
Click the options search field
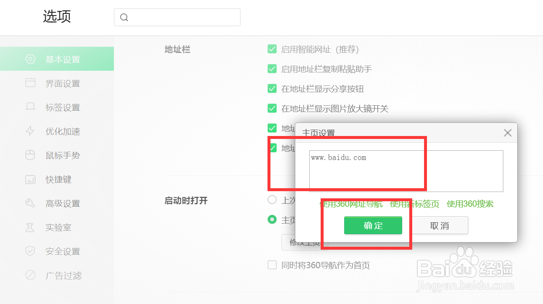[x=177, y=17]
